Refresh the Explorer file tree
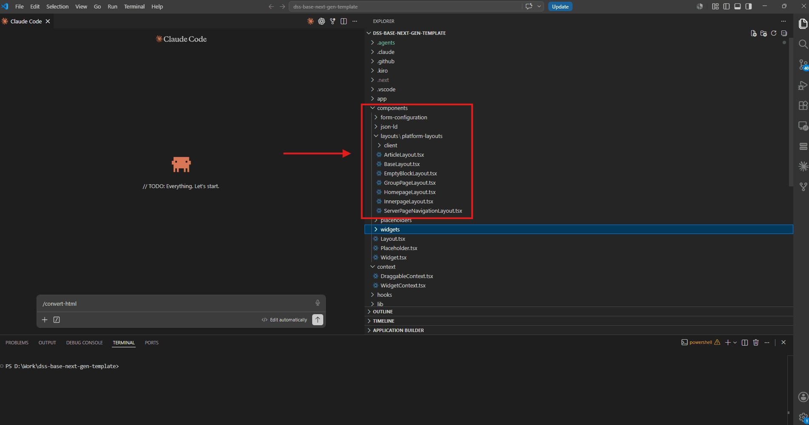This screenshot has height=425, width=809. 774,33
